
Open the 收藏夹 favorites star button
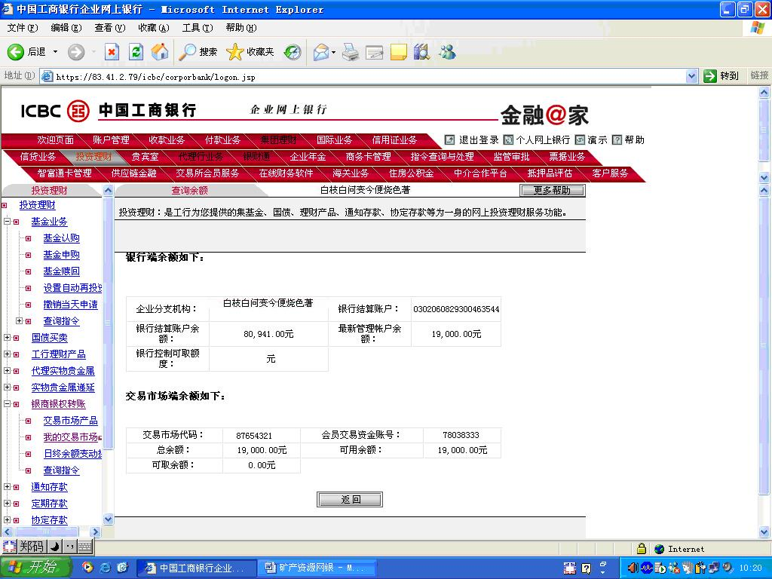tap(250, 52)
